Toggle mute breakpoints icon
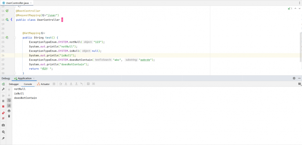 3,118
